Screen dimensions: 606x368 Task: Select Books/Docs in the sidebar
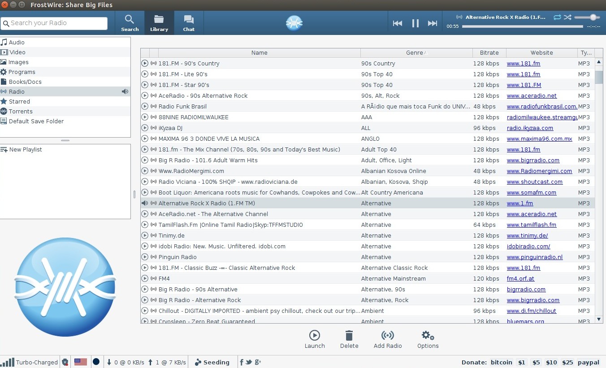click(x=65, y=82)
